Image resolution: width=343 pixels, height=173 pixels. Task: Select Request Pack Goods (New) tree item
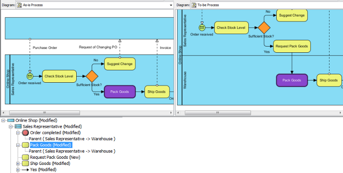coord(55,157)
